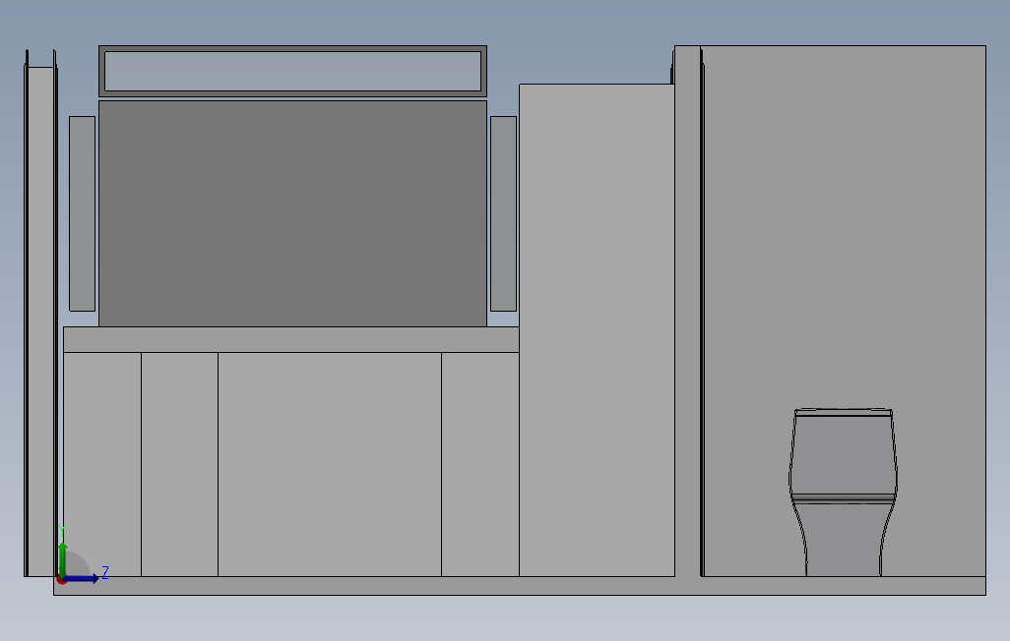1010x641 pixels.
Task: Select the tall cabinet right of the vanity
Action: tap(598, 329)
